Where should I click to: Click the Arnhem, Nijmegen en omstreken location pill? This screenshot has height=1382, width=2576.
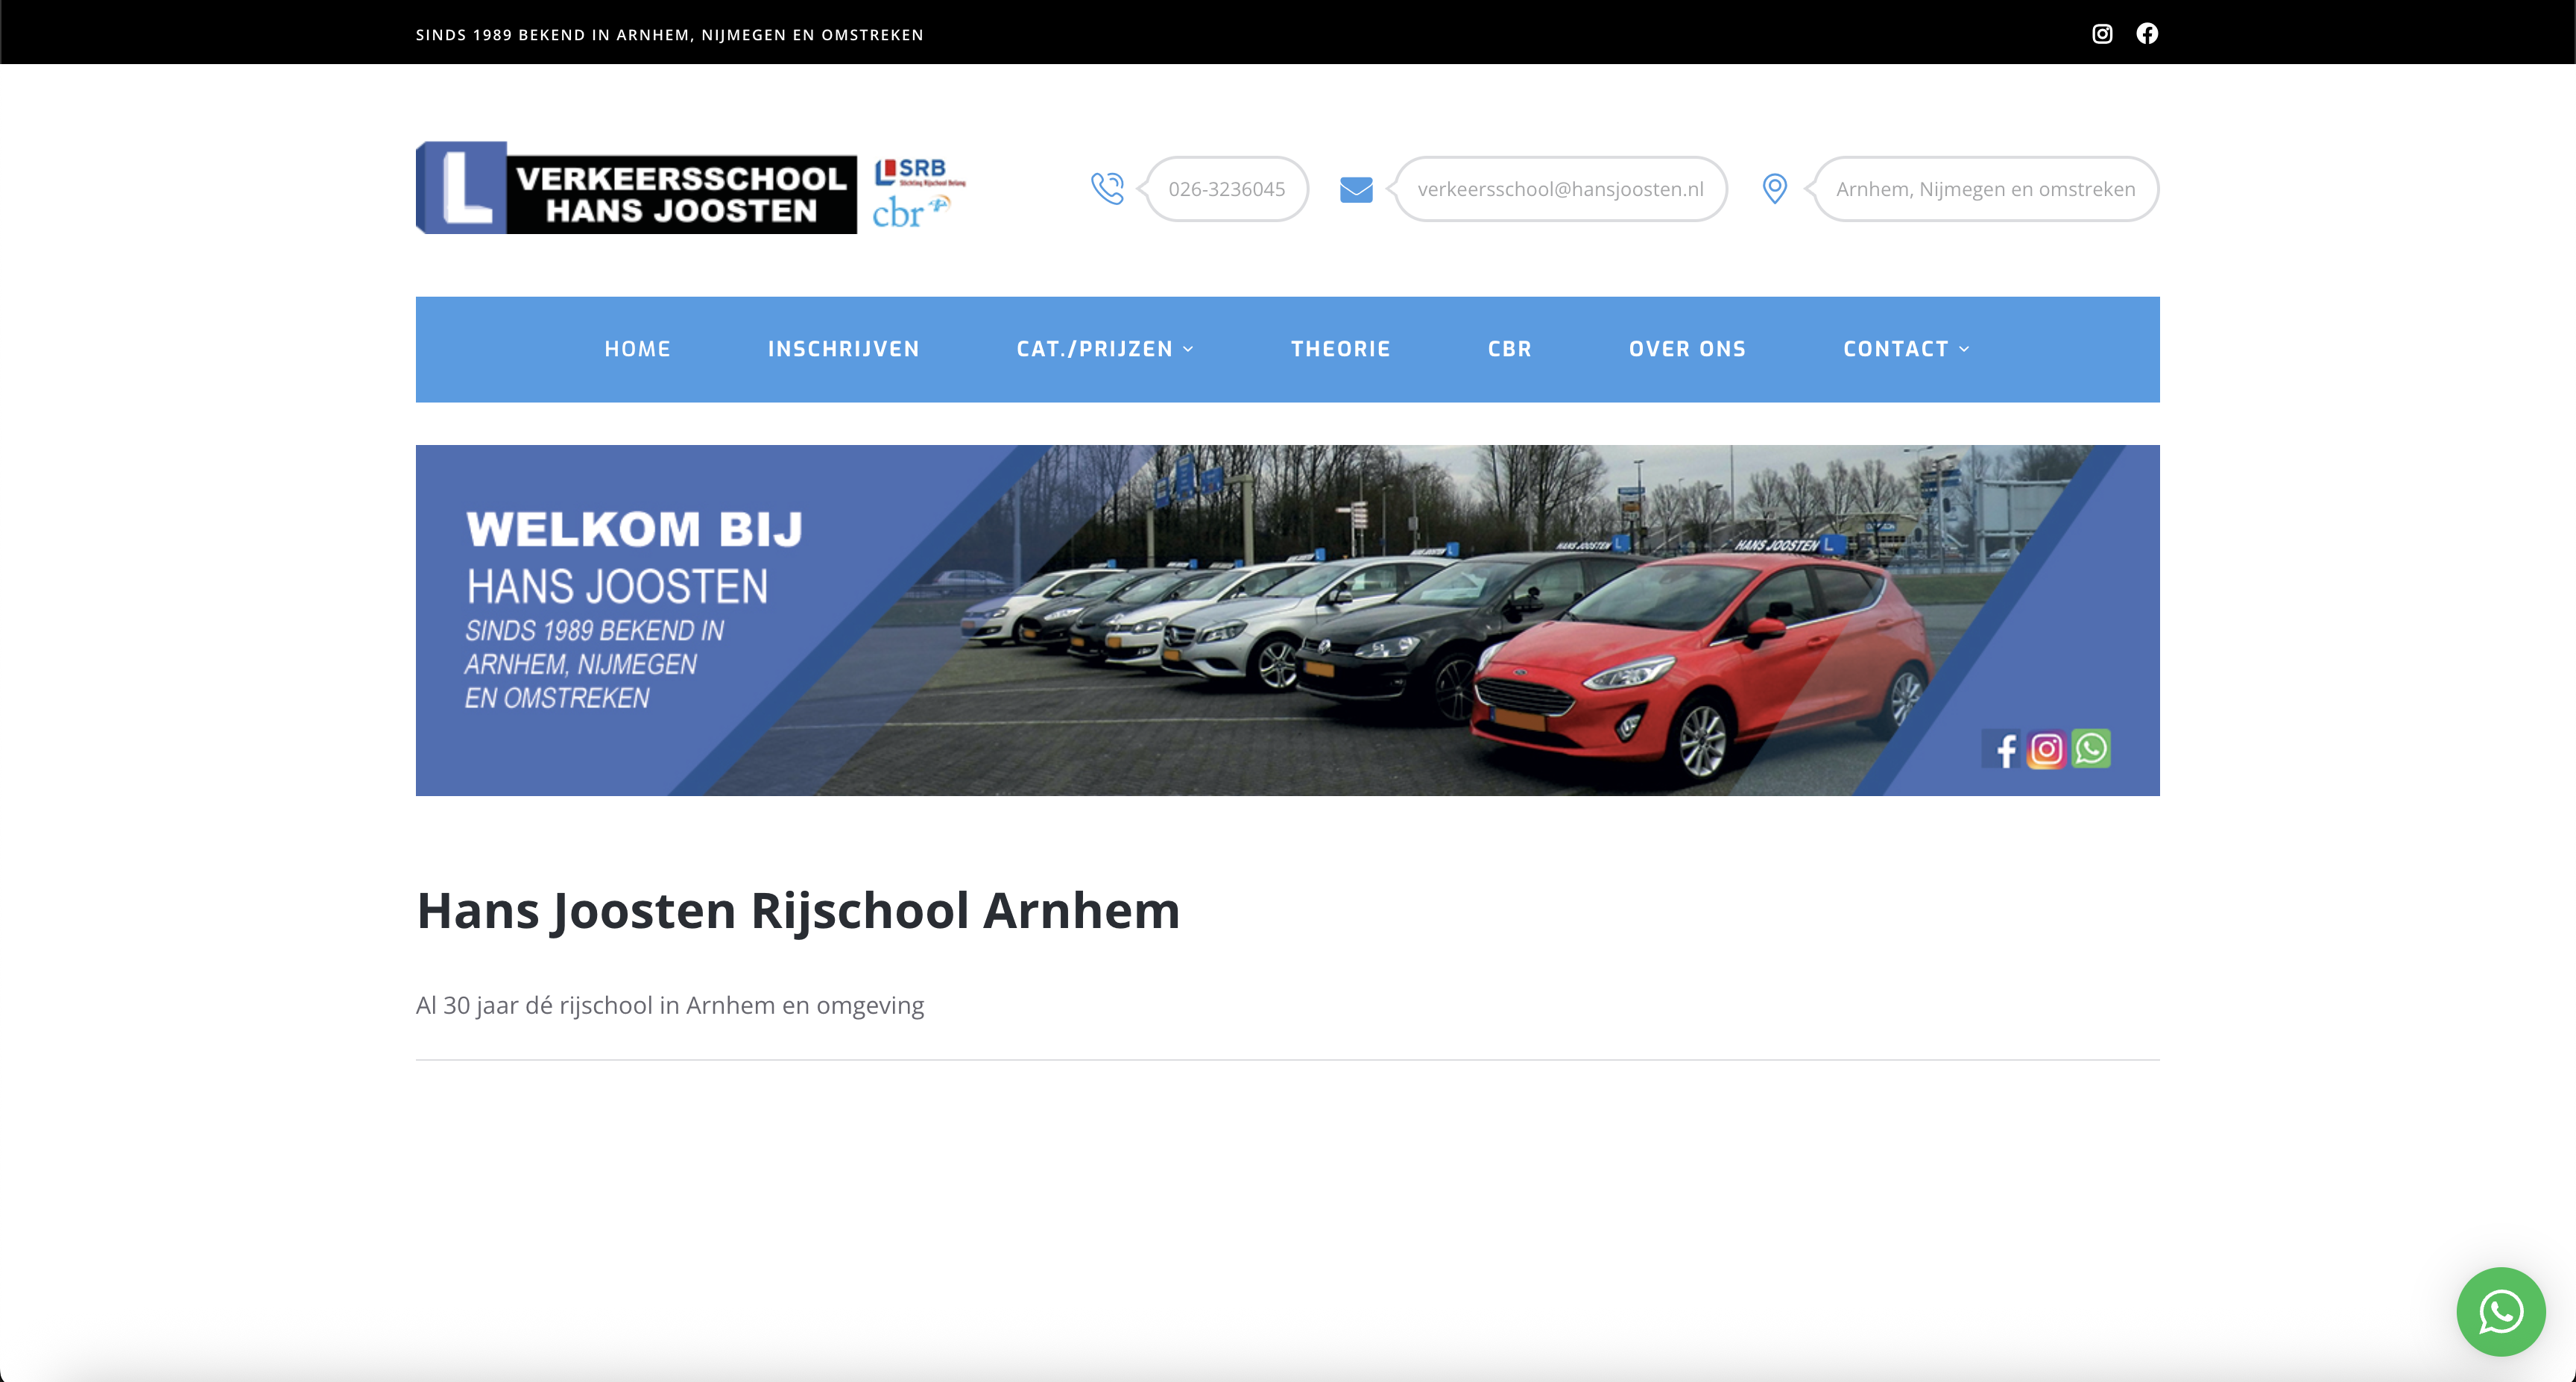click(x=1985, y=189)
